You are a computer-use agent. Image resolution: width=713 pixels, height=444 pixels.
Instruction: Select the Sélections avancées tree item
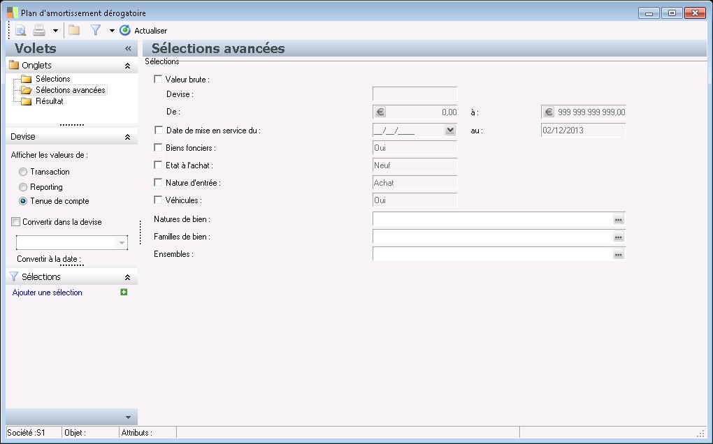pos(71,90)
